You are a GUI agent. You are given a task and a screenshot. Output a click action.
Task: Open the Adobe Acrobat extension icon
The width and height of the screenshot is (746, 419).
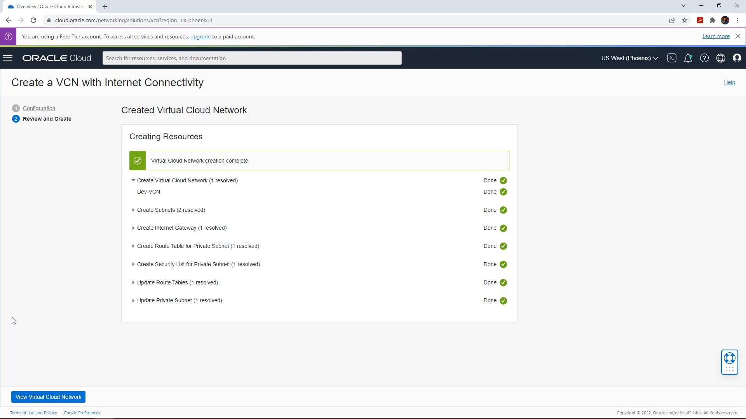(x=700, y=20)
